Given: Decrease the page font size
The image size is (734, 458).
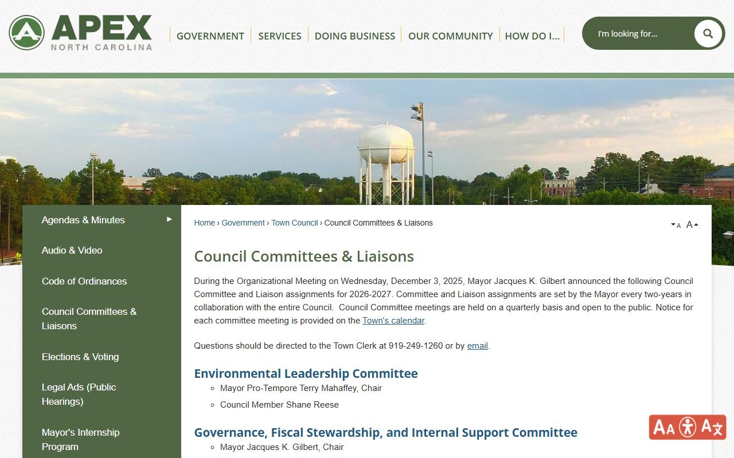Looking at the screenshot, I should coord(676,225).
